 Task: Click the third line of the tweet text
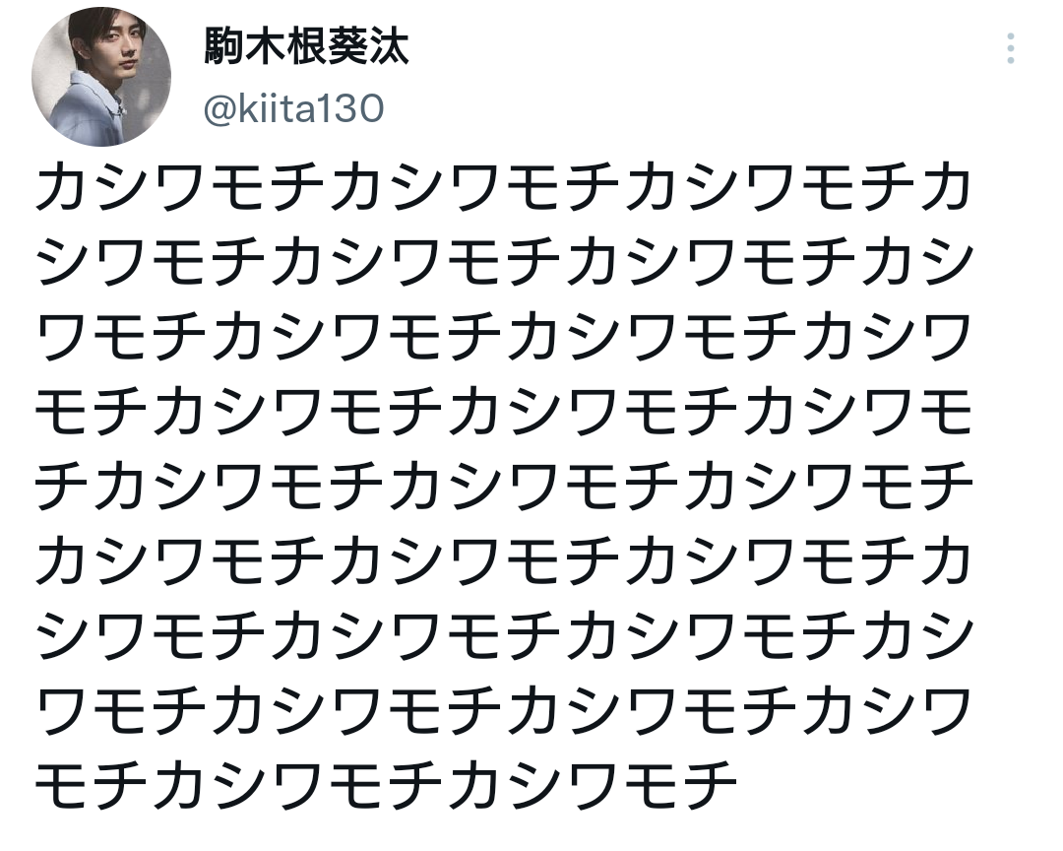click(x=503, y=339)
